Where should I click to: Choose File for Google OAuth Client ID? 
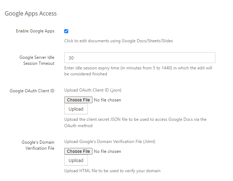78,100
